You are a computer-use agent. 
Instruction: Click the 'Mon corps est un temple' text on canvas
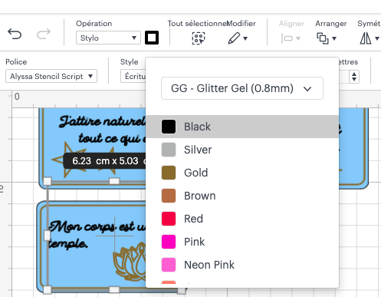click(x=97, y=234)
